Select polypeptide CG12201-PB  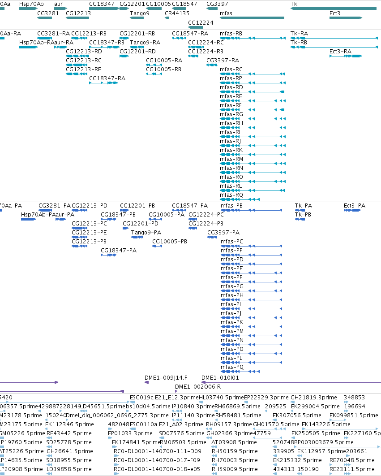[137, 206]
